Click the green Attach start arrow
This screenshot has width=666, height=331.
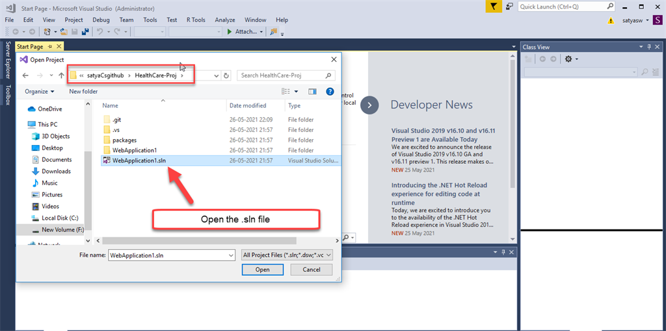click(x=230, y=31)
